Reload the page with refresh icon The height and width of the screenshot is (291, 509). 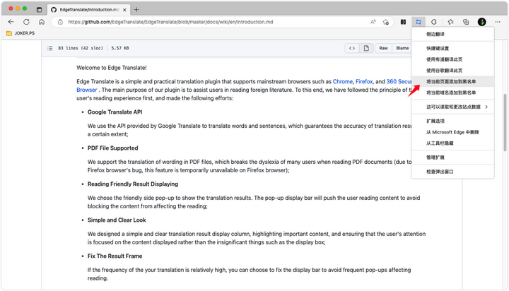point(26,22)
